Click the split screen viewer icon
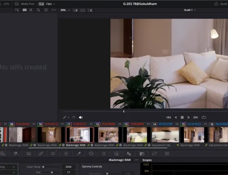Image resolution: width=228 pixels, height=175 pixels. click(x=83, y=10)
